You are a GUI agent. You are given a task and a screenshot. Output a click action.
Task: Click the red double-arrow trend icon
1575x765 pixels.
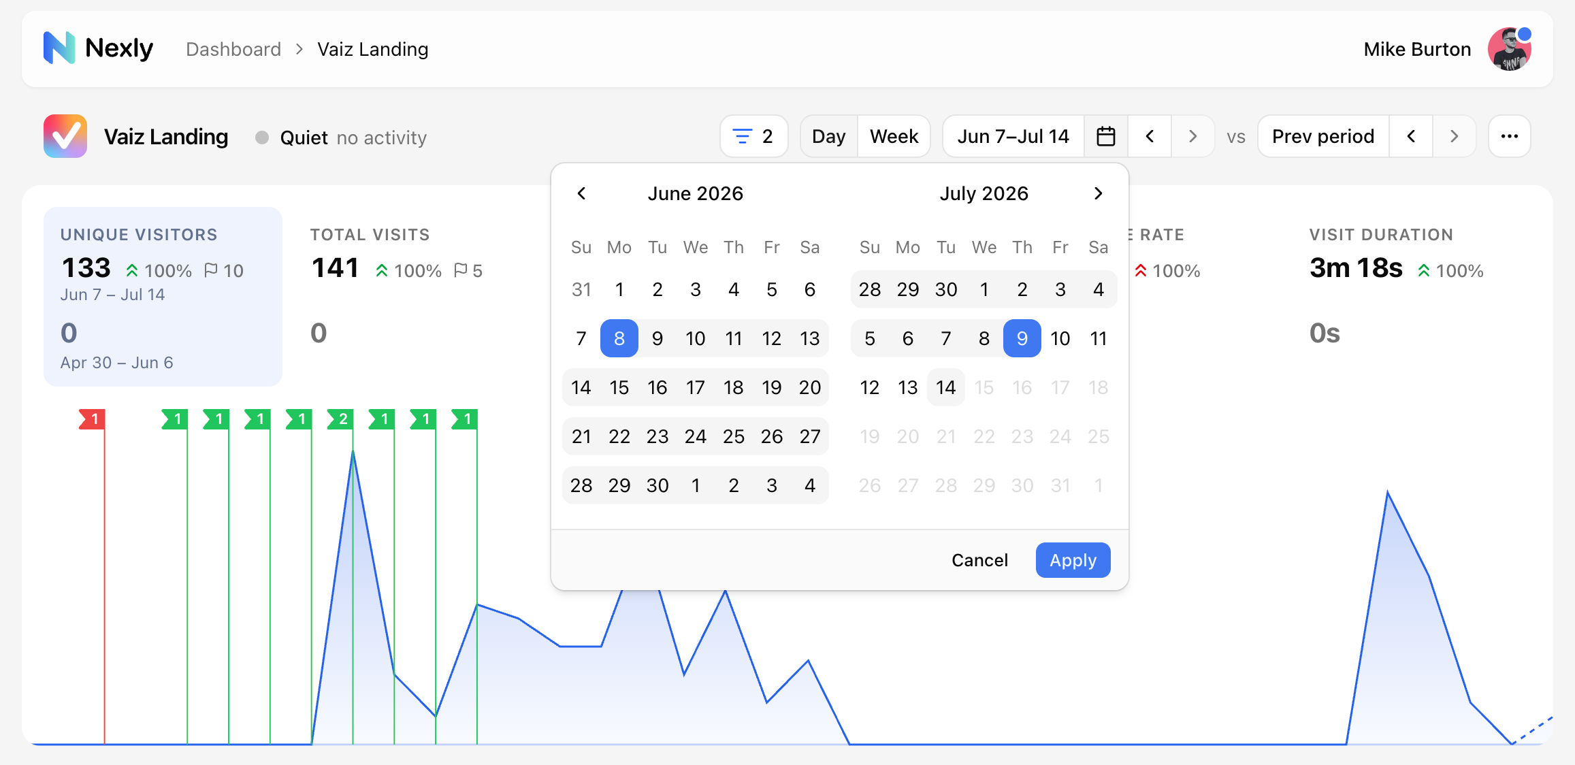coord(1141,271)
